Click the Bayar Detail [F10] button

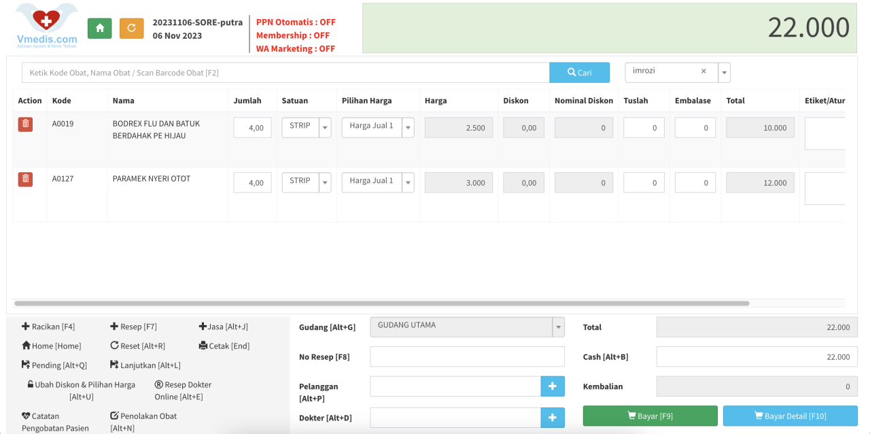pyautogui.click(x=790, y=416)
